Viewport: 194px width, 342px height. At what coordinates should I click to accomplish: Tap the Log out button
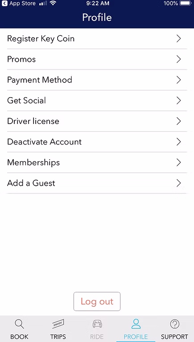coord(97,301)
